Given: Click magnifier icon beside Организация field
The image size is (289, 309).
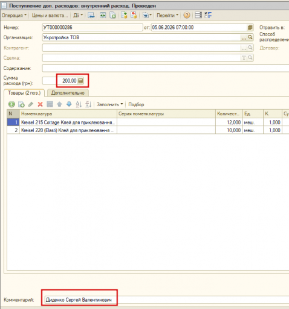Looking at the screenshot, I should [x=250, y=37].
